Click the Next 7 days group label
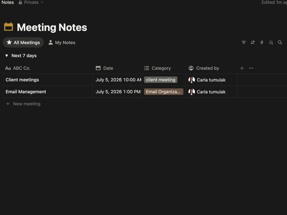Viewport: 287px width, 215px height. click(x=24, y=56)
